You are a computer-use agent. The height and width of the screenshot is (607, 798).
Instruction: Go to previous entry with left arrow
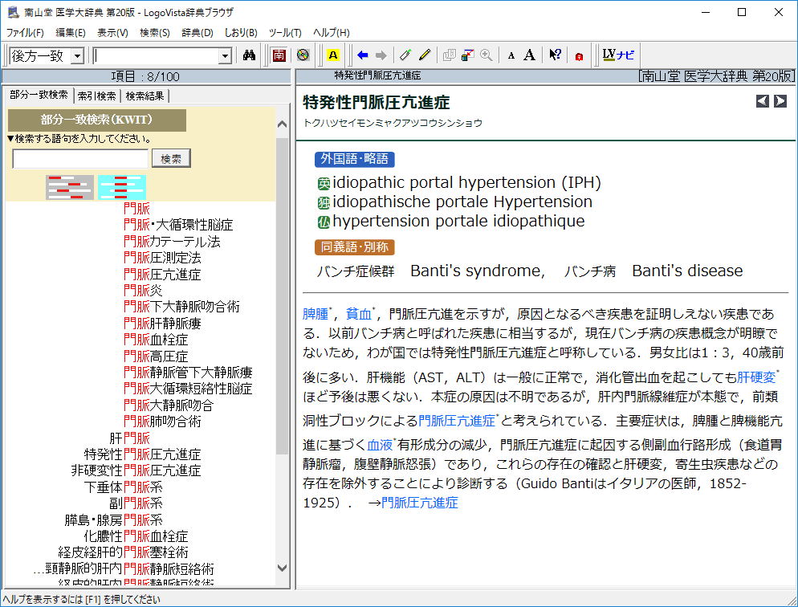[763, 101]
